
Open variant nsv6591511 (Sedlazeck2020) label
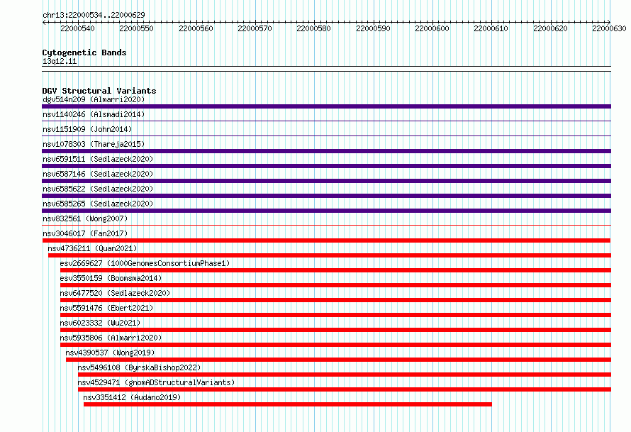98,159
